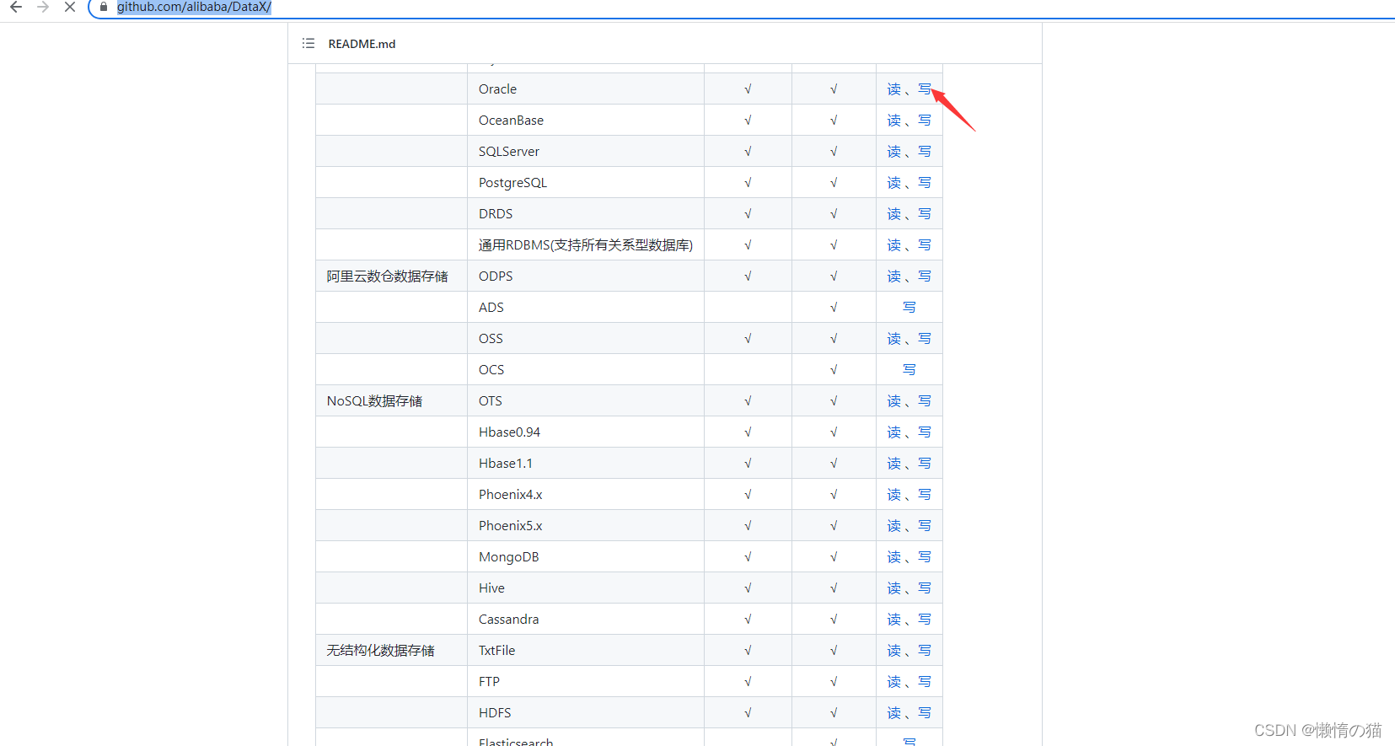Stop loading the page with the X button
Image resolution: width=1395 pixels, height=746 pixels.
point(70,7)
